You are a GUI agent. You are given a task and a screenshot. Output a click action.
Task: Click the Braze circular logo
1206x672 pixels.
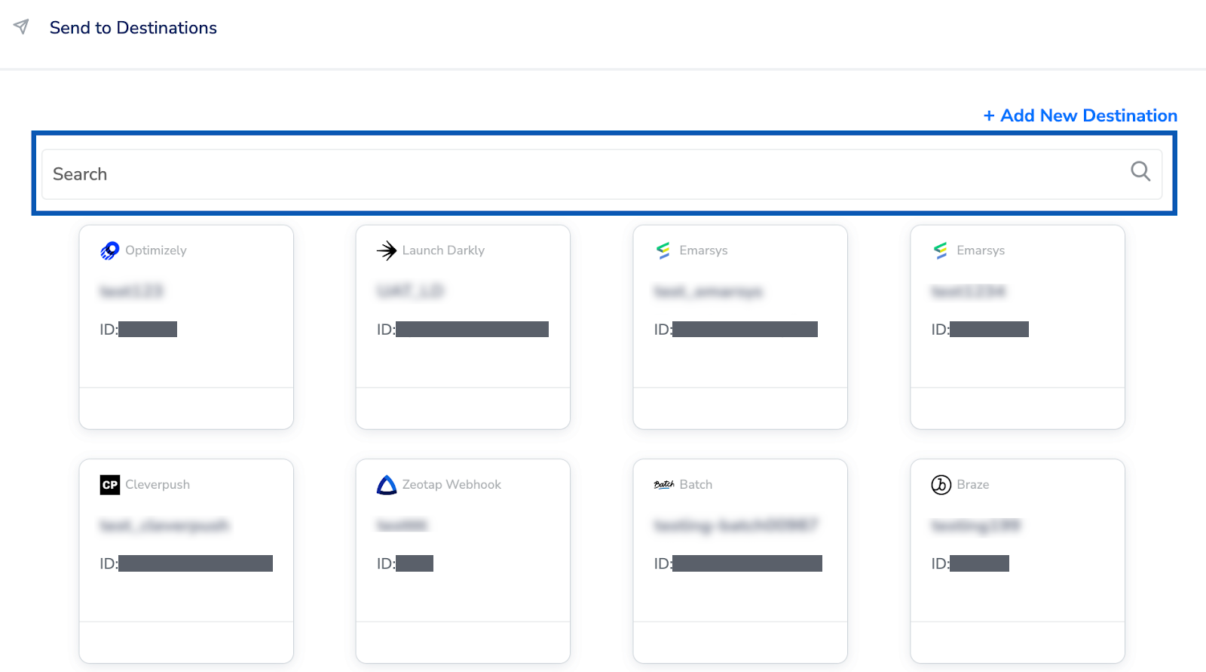(941, 485)
